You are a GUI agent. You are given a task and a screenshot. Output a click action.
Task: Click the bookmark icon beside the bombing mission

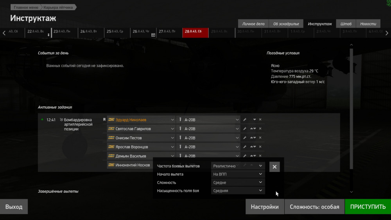pyautogui.click(x=104, y=120)
